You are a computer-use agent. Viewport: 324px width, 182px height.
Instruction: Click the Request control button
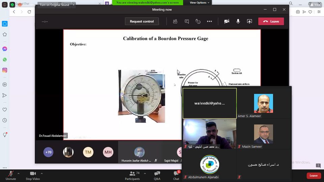pos(142,21)
